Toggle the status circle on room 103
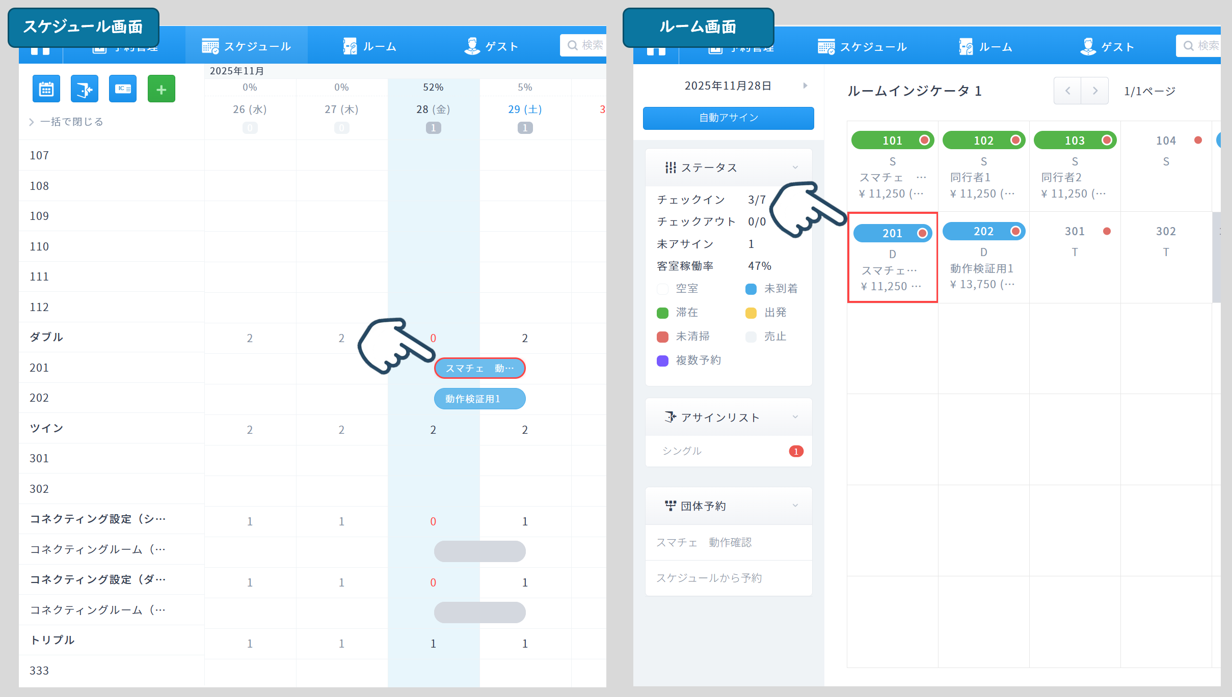This screenshot has height=697, width=1232. coord(1107,140)
